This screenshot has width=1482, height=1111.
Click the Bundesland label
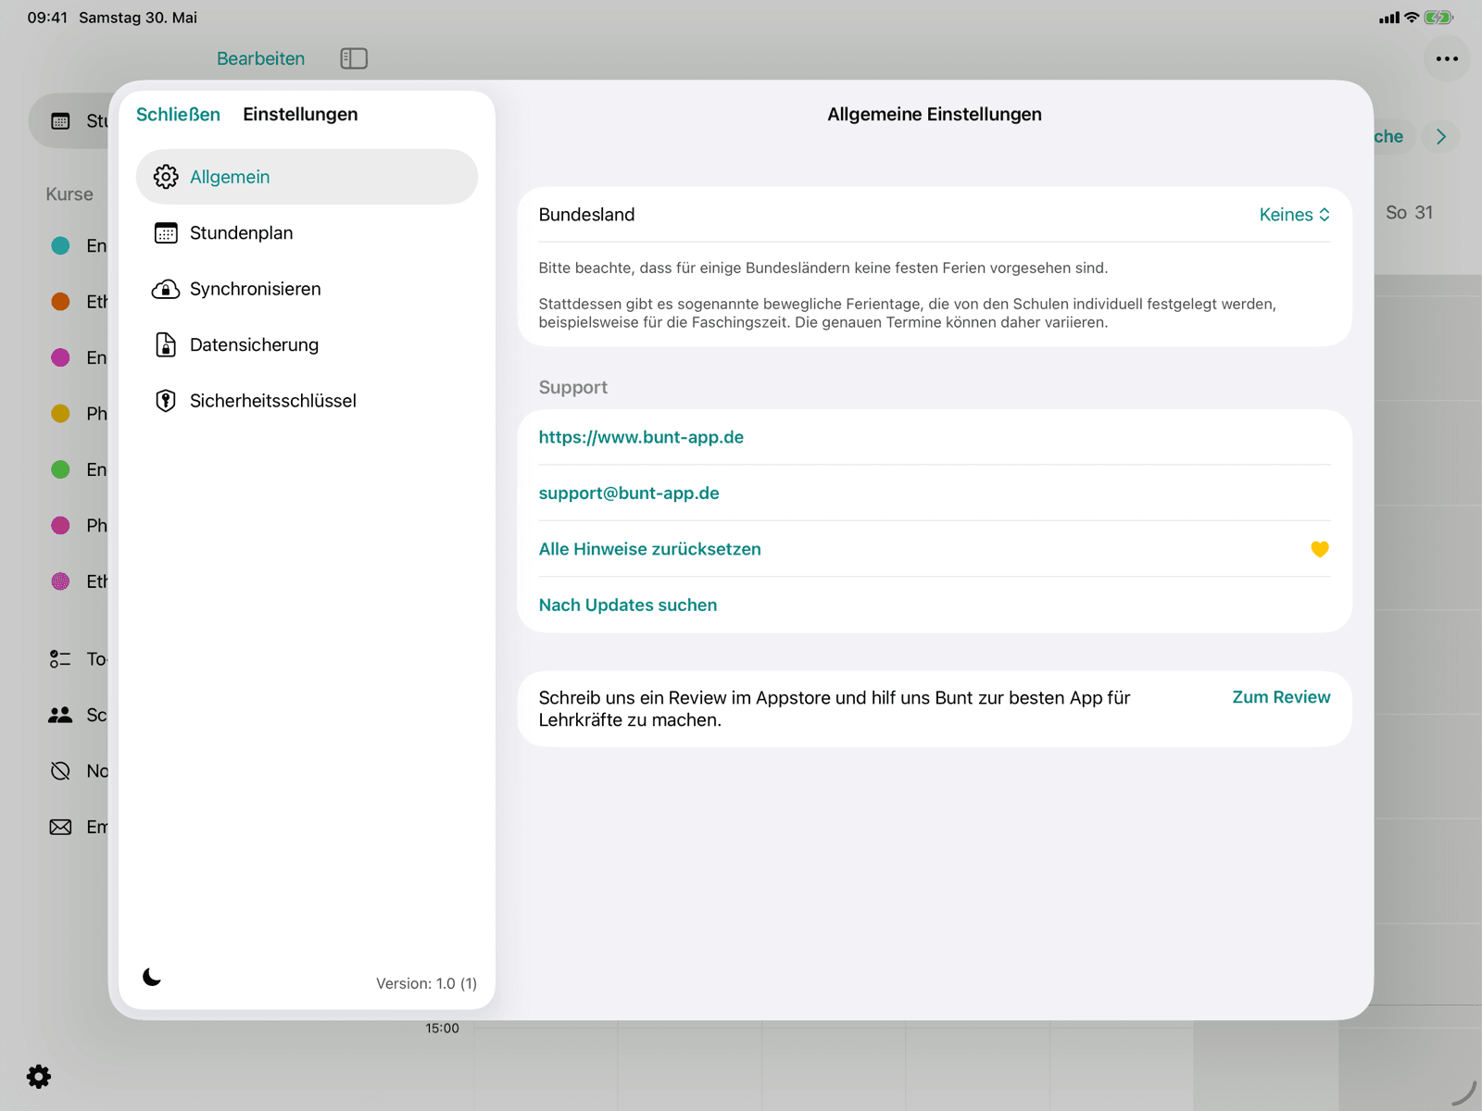[586, 215]
